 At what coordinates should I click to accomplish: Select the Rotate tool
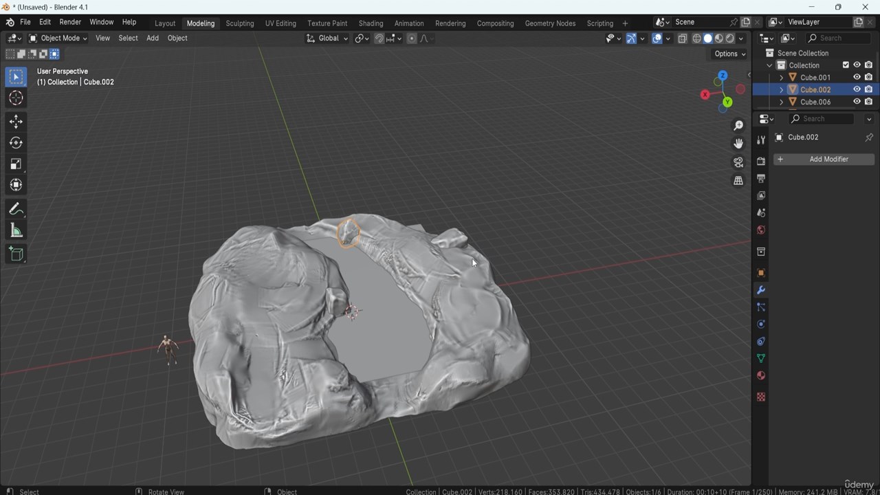(16, 143)
